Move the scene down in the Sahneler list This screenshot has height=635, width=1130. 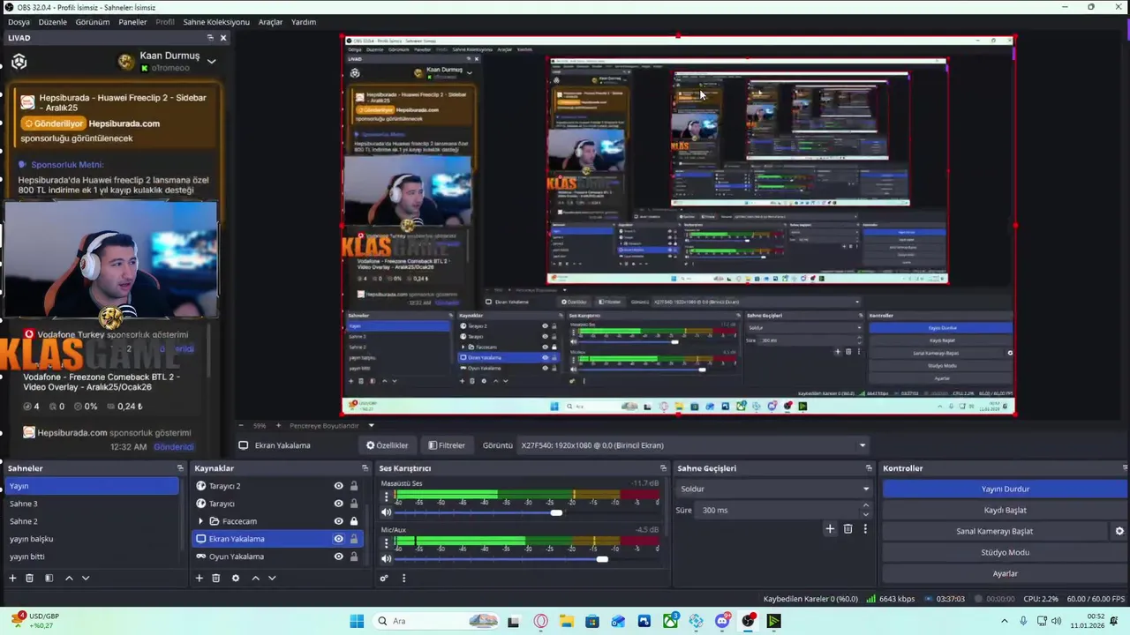point(86,578)
